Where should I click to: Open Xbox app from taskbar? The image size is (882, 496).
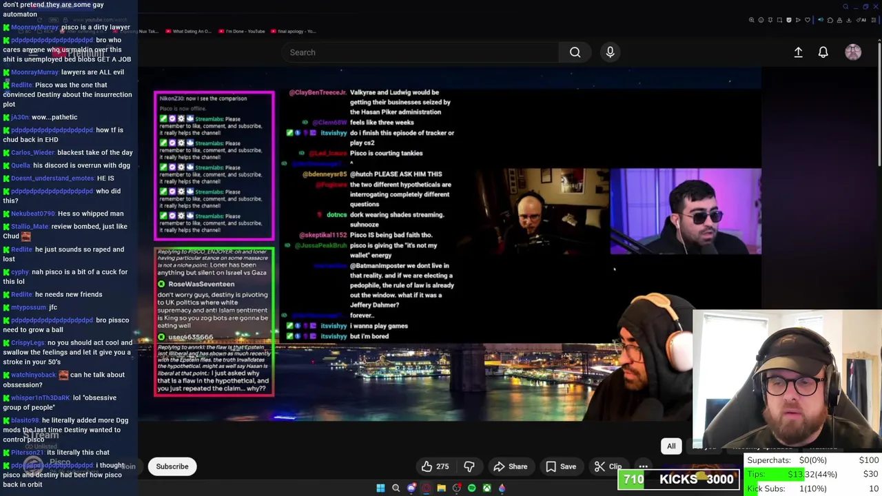pos(487,488)
